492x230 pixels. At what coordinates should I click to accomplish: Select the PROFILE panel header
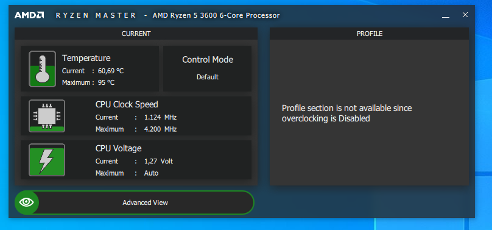tap(370, 34)
